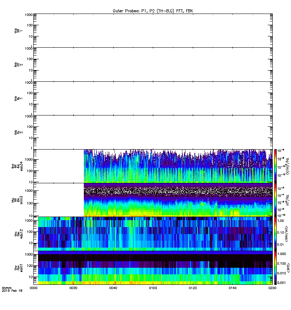The width and height of the screenshot is (291, 310).
Task: Click the '<|mV/m|>' color bar unit label
Action: click(286, 234)
